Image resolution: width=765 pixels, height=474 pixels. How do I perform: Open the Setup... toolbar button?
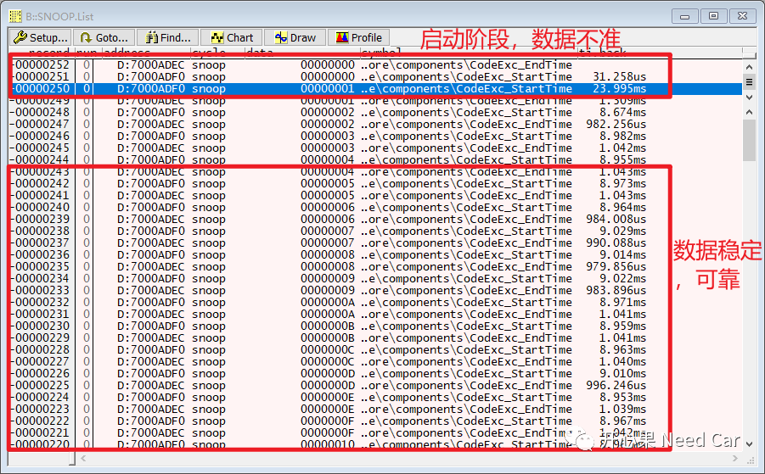click(x=40, y=37)
